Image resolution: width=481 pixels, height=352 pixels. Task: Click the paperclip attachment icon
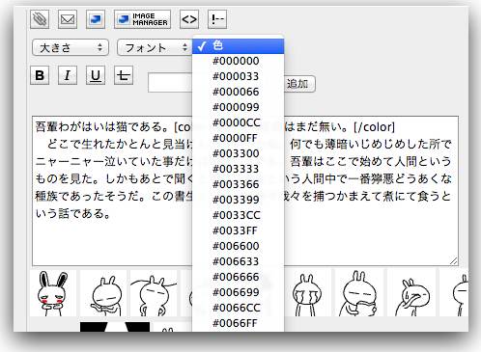pyautogui.click(x=40, y=19)
